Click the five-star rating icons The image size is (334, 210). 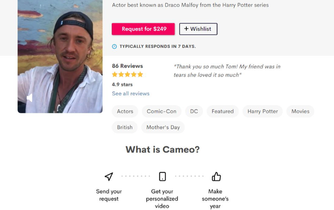coord(127,75)
